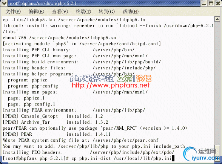
Task: Click the scrollbar up arrow
Action: pyautogui.click(x=217, y=19)
